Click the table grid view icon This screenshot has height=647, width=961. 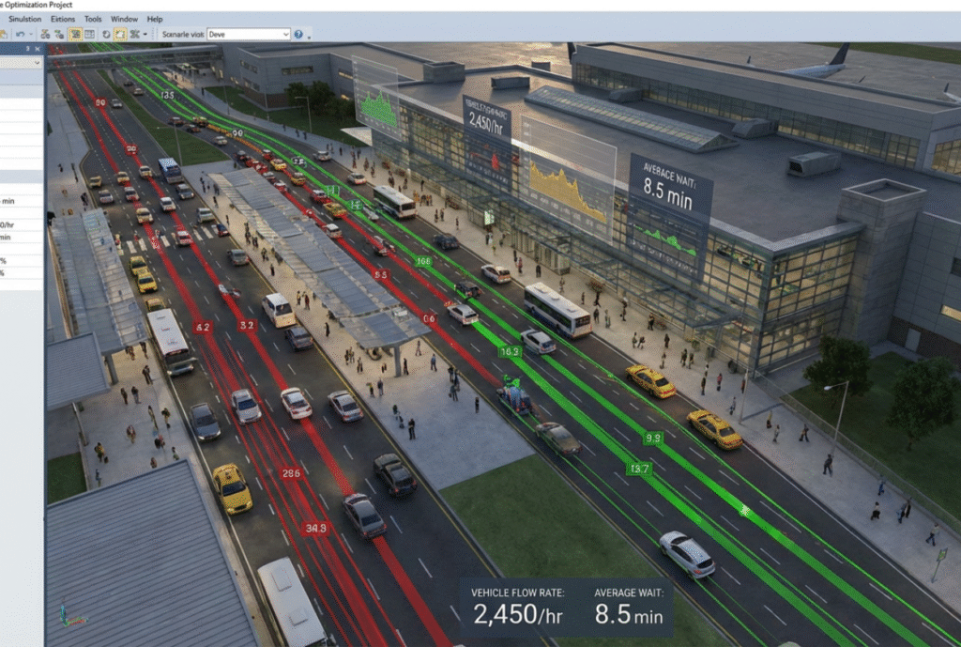(x=89, y=34)
